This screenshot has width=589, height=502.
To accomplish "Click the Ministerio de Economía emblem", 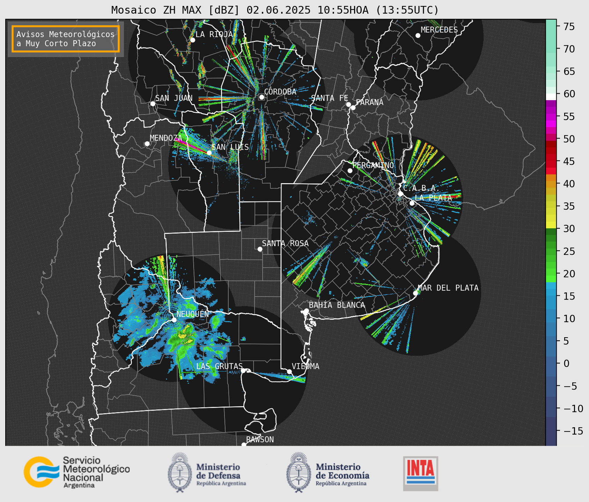I will [x=299, y=472].
